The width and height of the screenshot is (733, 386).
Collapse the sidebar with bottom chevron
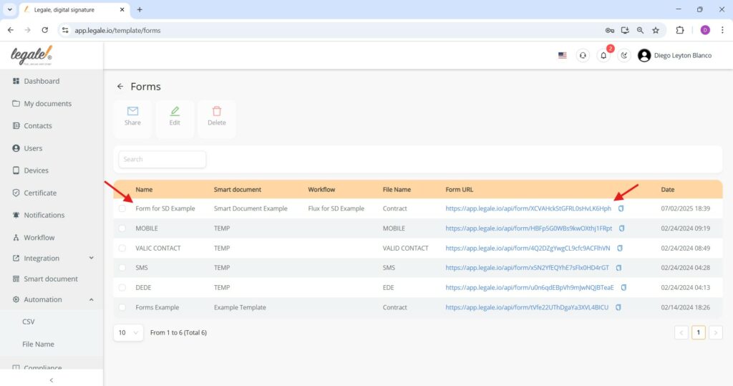52,380
